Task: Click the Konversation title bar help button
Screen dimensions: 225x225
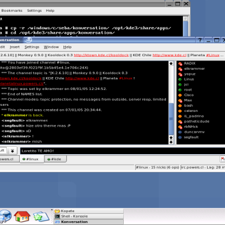Action: pos(200,40)
